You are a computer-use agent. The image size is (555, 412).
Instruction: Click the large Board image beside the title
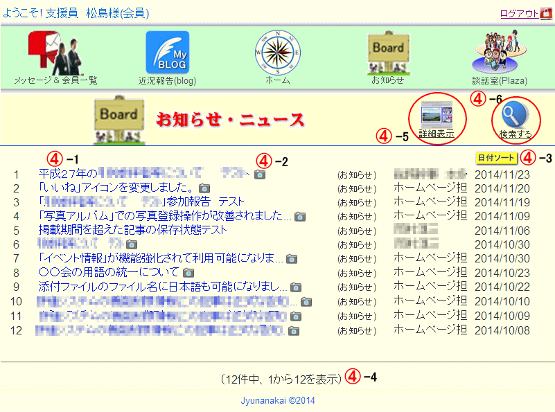119,119
